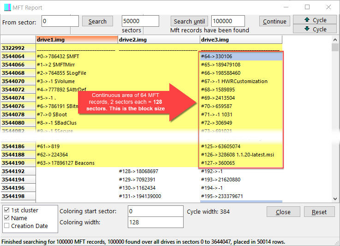Click the drive3.img column header
Image resolution: width=340 pixels, height=246 pixels.
240,40
